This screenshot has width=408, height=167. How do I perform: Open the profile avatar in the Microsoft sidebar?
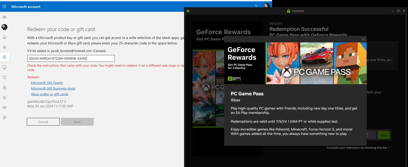(x=4, y=27)
